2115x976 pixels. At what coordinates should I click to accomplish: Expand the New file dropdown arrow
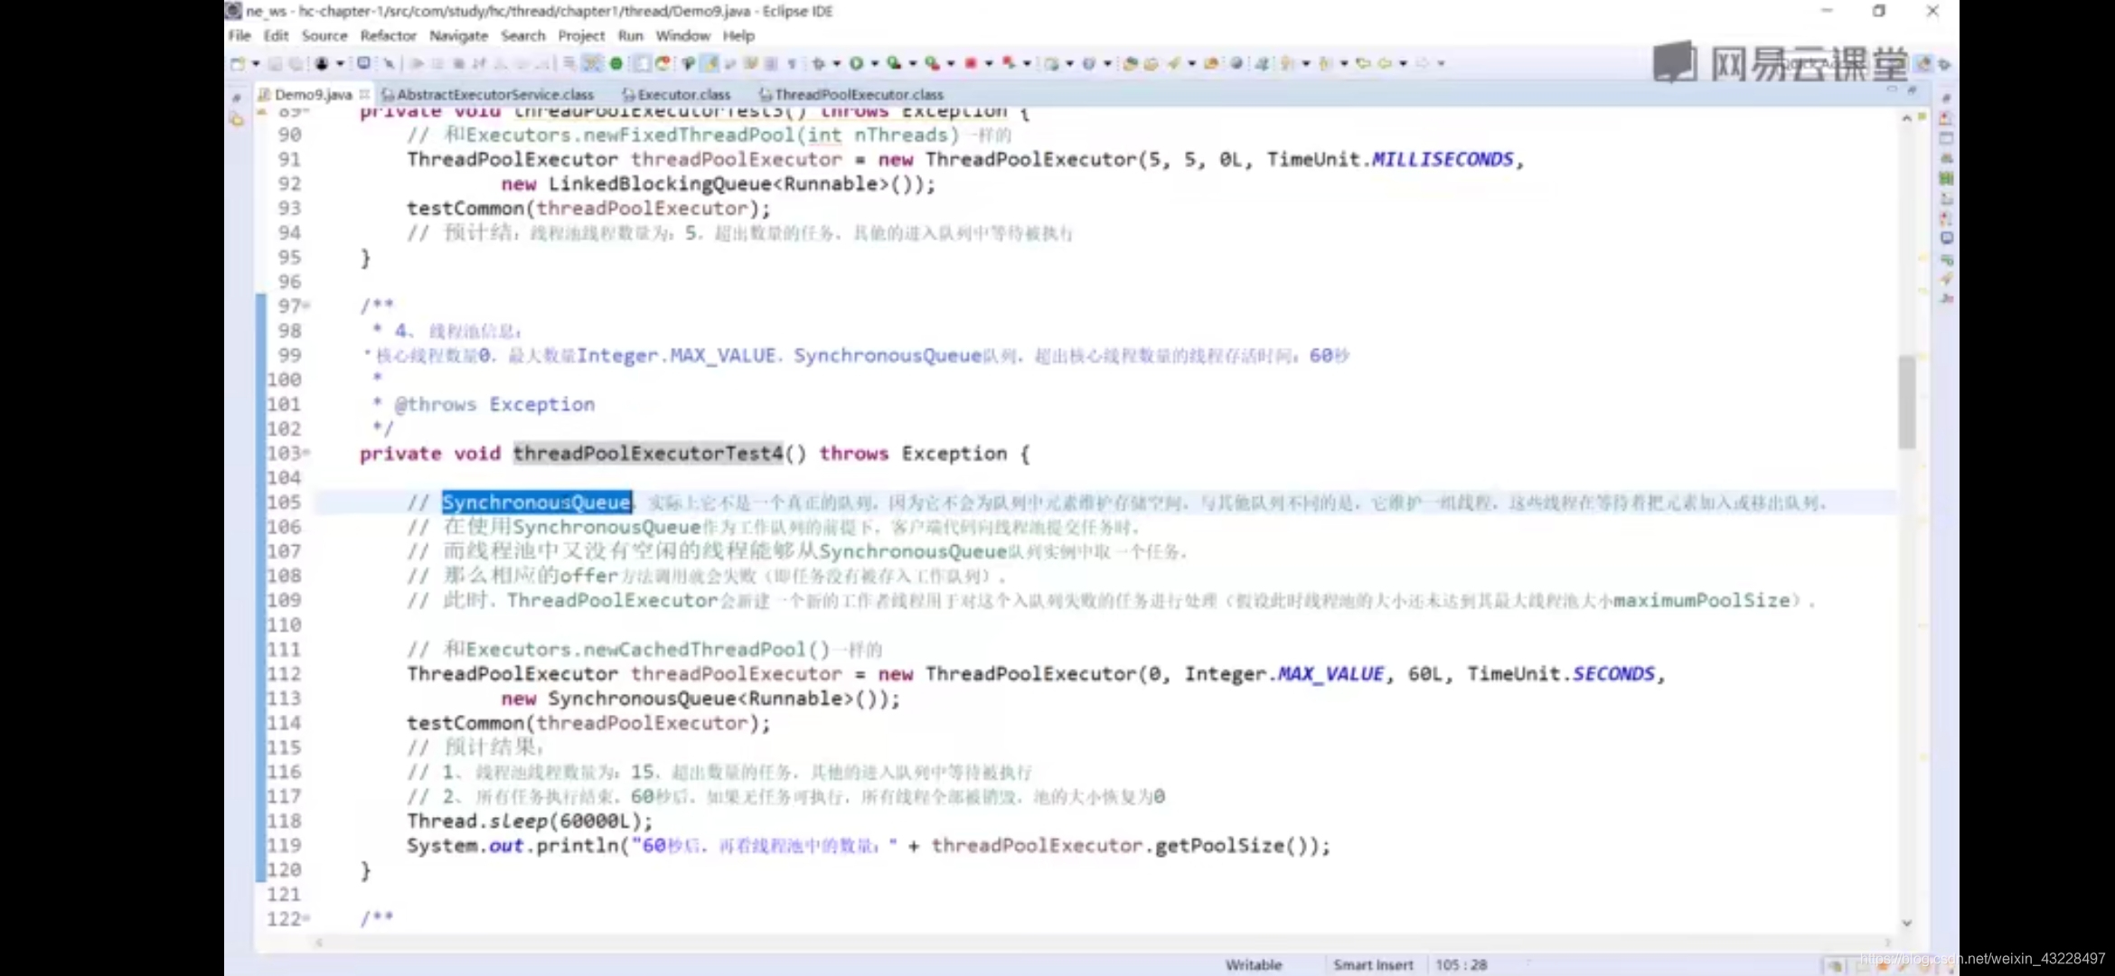coord(256,63)
